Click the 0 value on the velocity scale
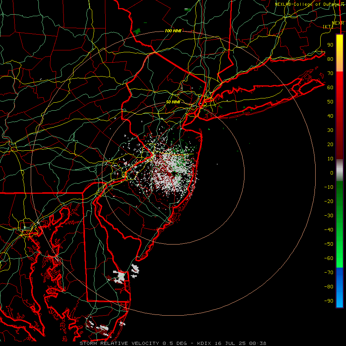This screenshot has width=346, height=346. coord(332,173)
